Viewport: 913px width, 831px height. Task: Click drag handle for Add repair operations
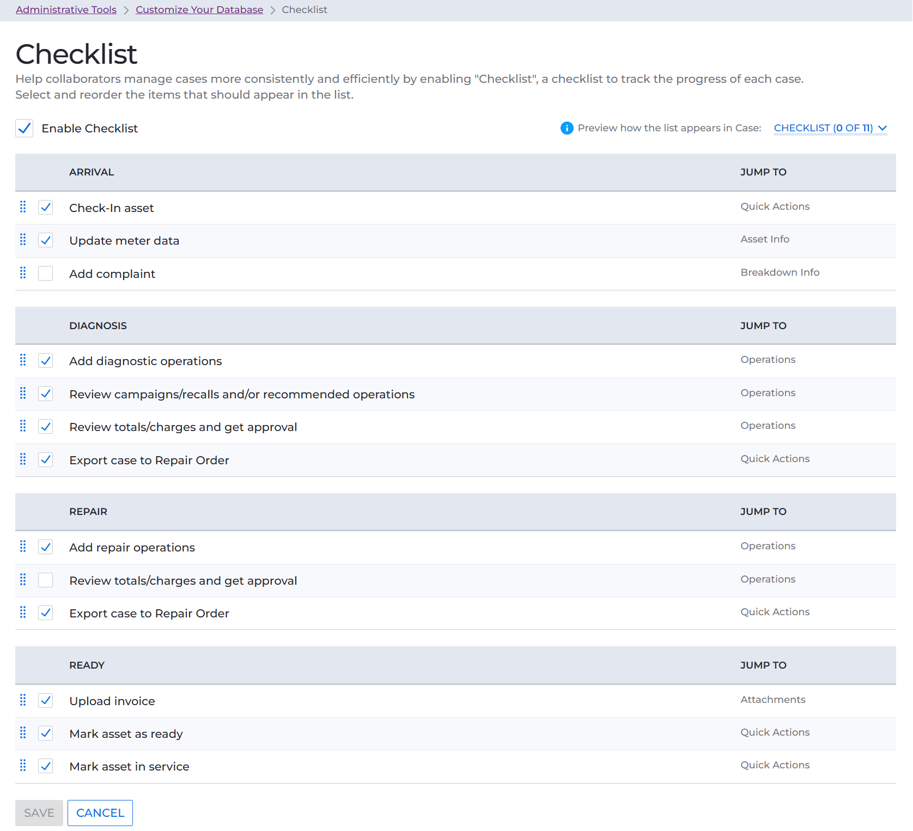pyautogui.click(x=23, y=547)
